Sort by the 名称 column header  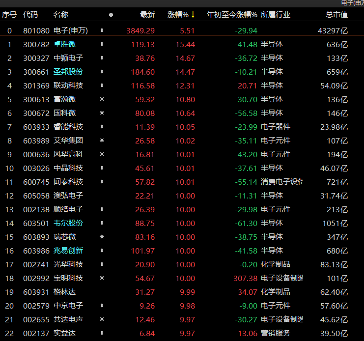click(61, 15)
